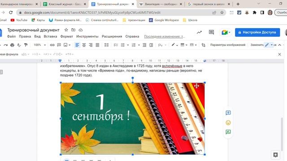Open the activity dashboard trend icon

(x=199, y=32)
